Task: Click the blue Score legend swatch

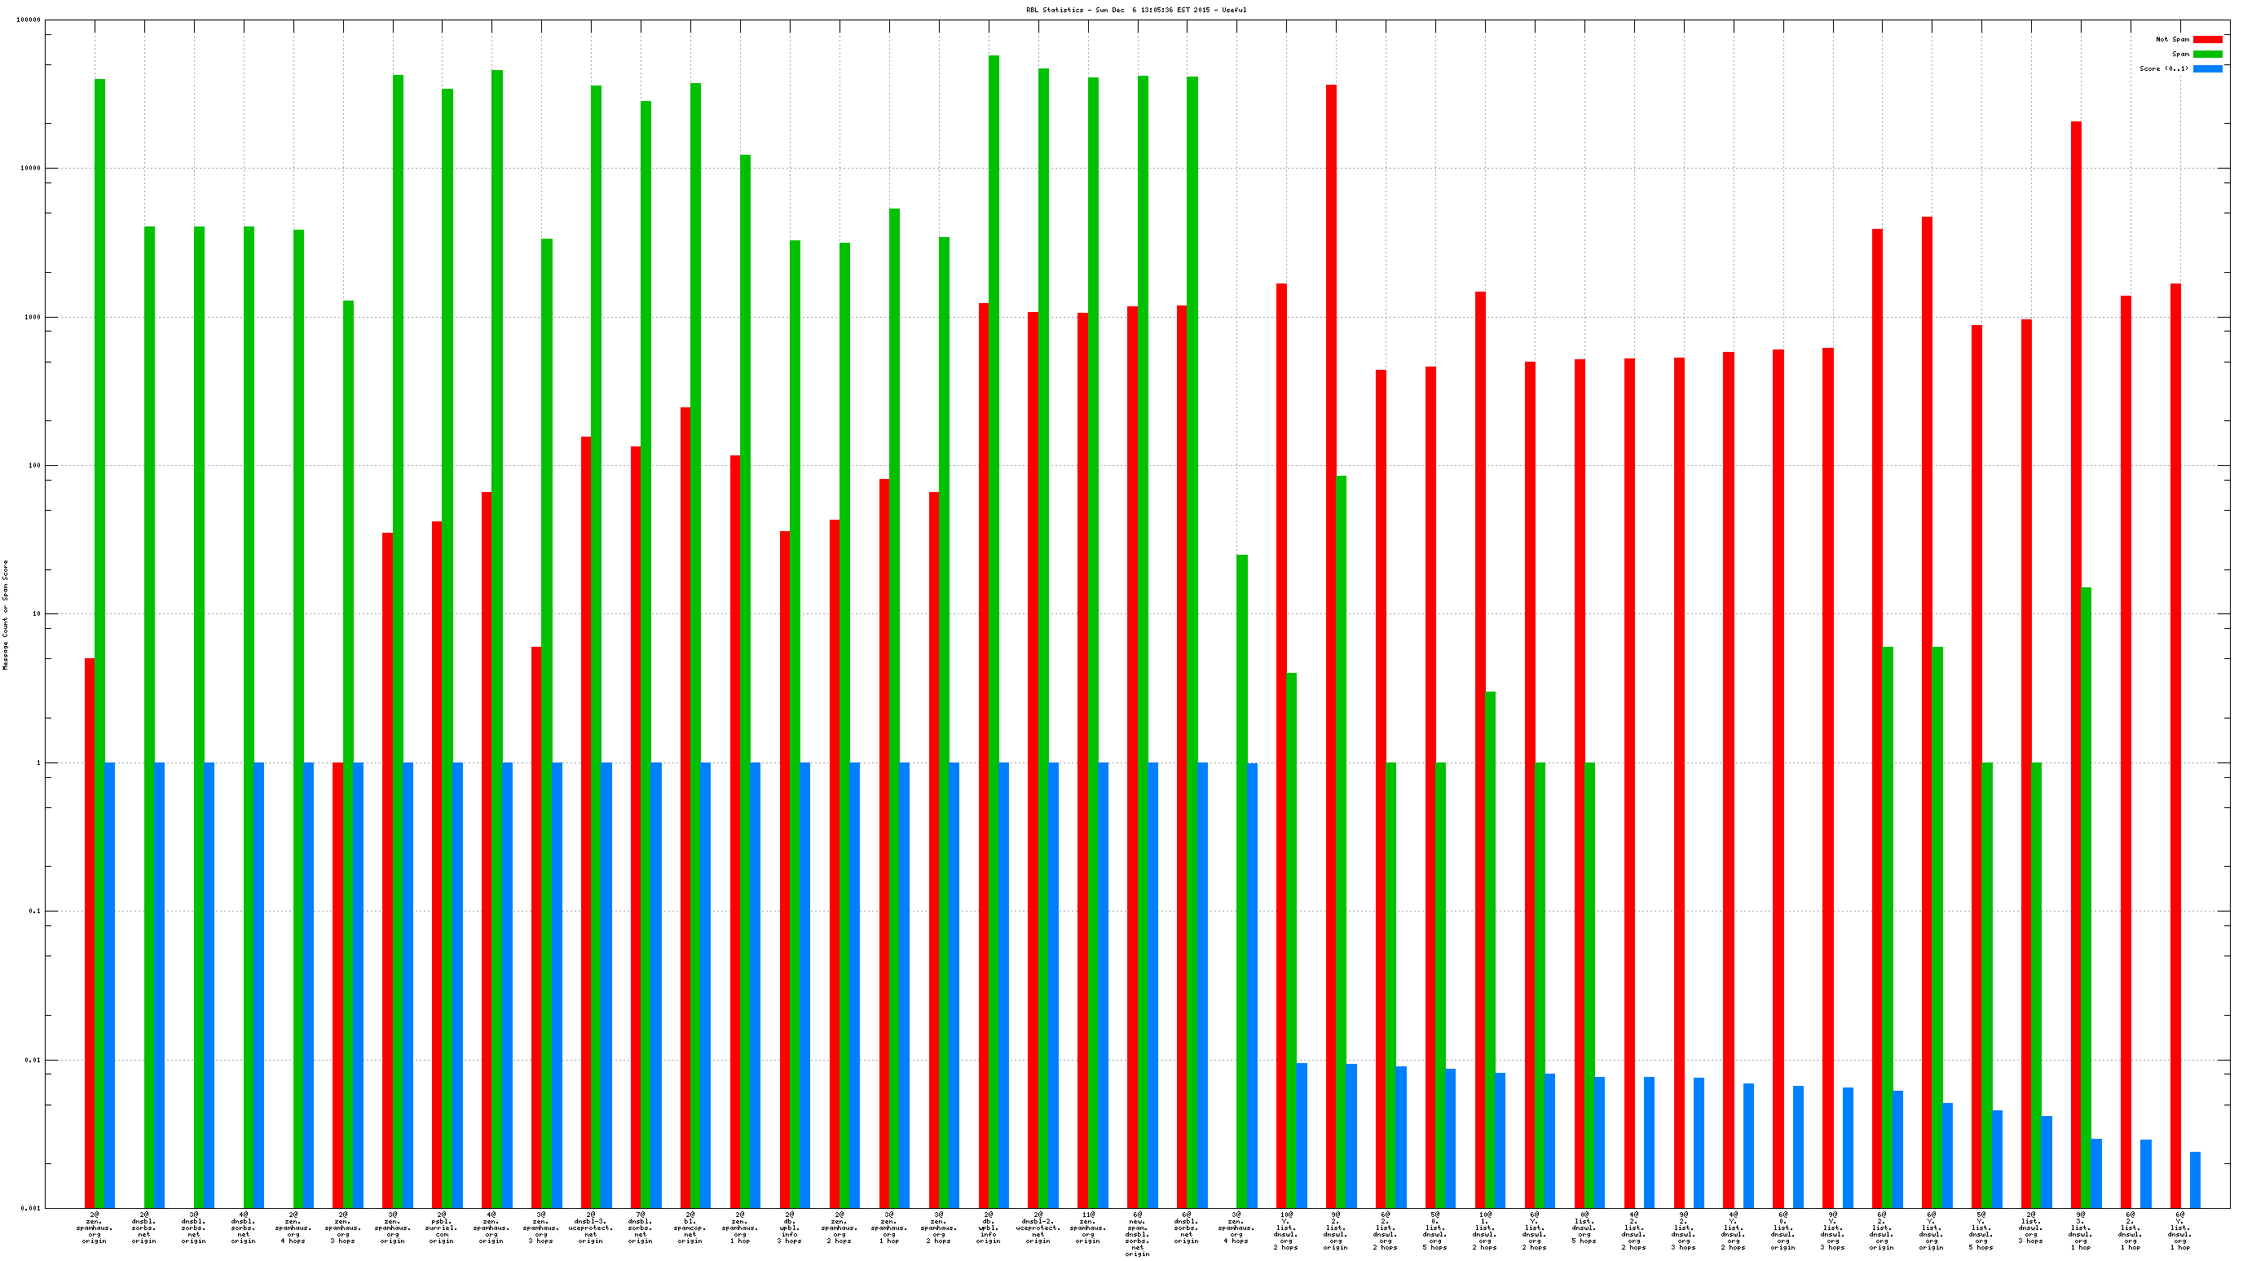Action: [2206, 68]
